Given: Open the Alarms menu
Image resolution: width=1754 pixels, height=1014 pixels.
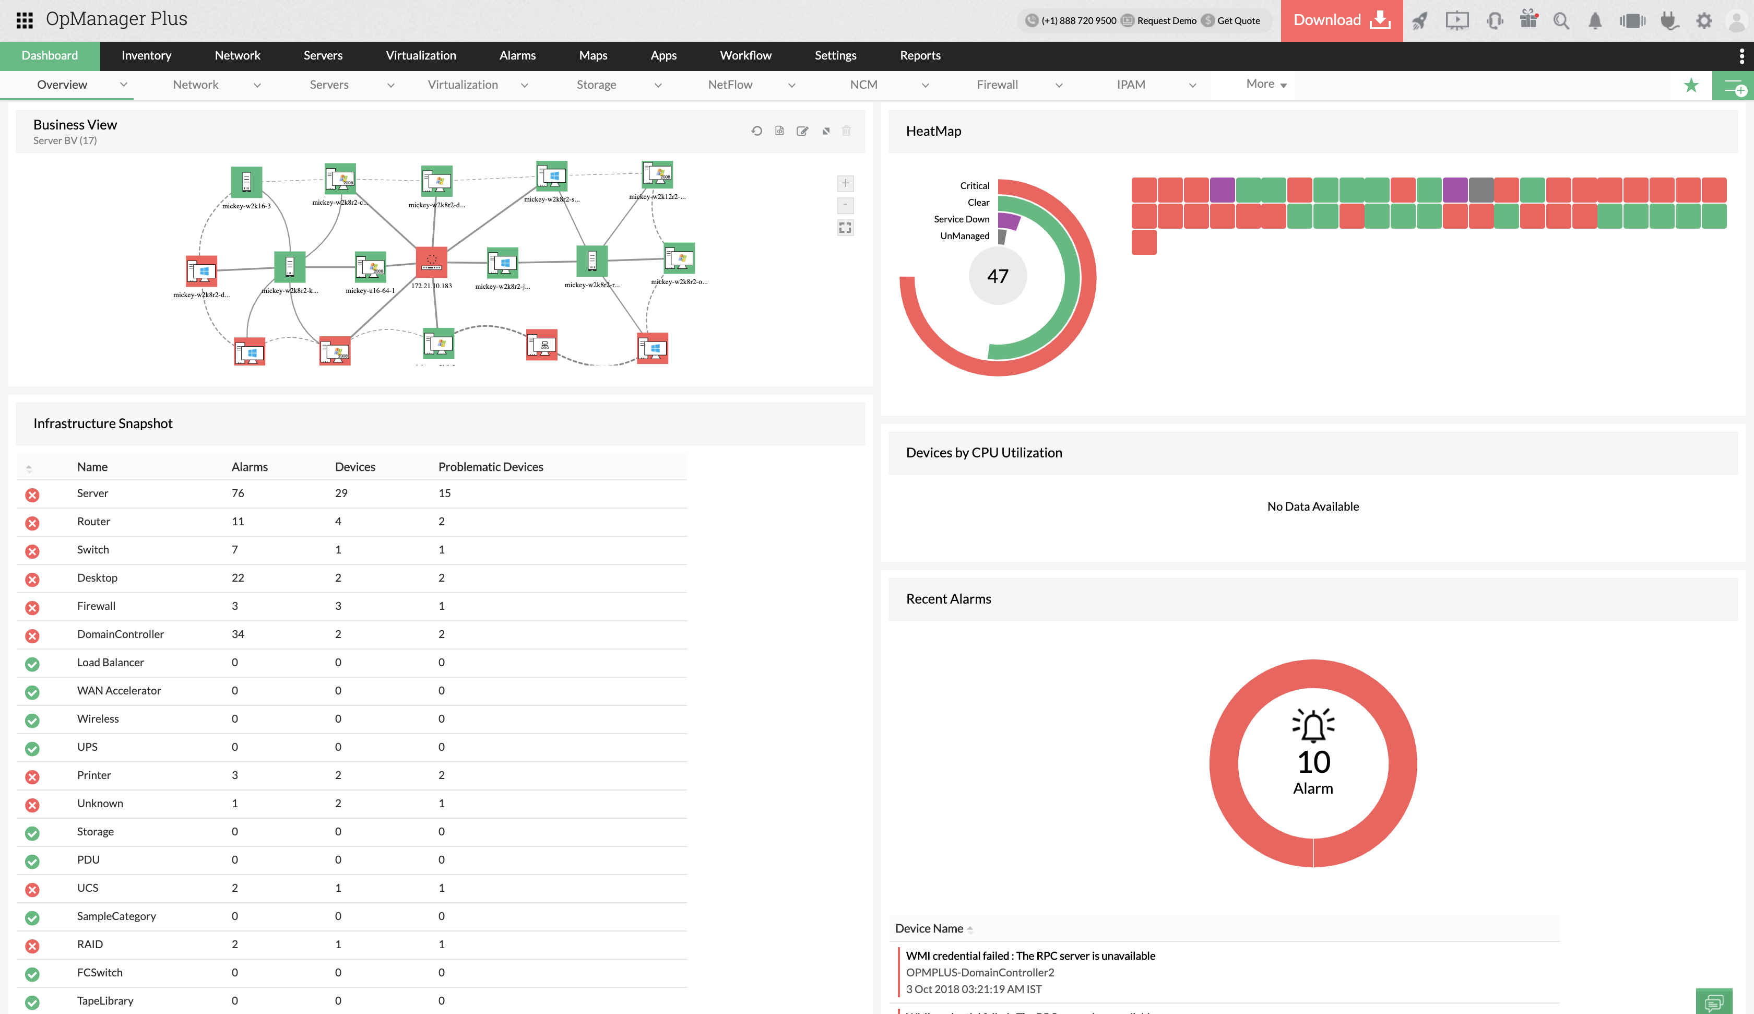Looking at the screenshot, I should click(517, 56).
